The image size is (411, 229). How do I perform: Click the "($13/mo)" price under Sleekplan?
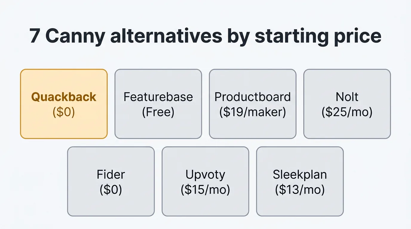coord(300,190)
